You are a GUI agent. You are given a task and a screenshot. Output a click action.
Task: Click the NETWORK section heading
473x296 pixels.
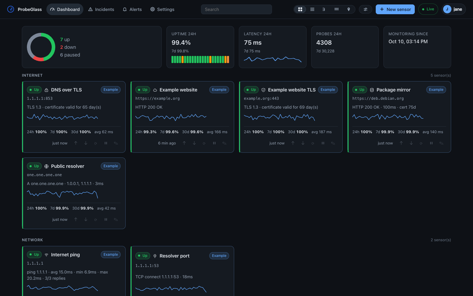pyautogui.click(x=32, y=240)
